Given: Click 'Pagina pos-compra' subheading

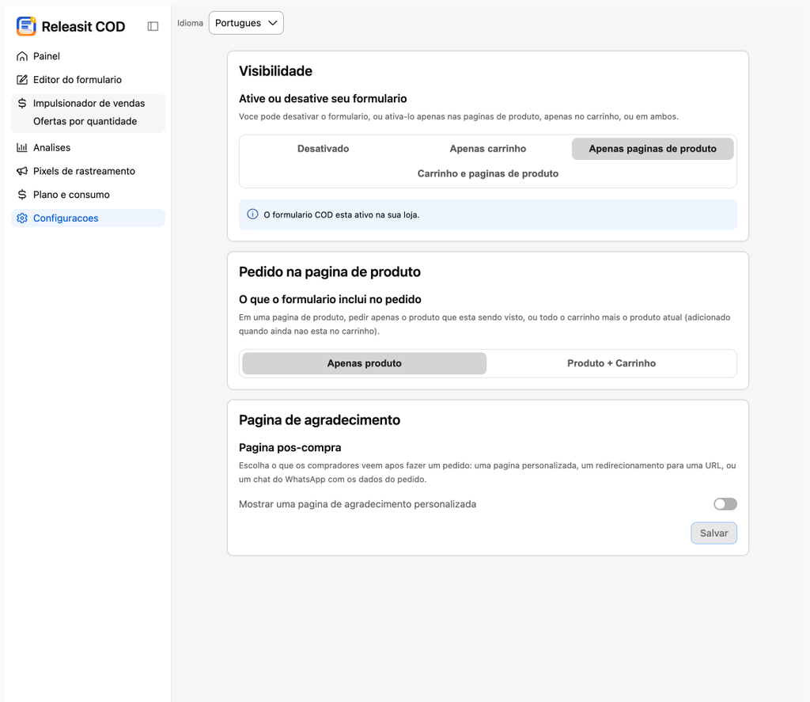Looking at the screenshot, I should 290,448.
